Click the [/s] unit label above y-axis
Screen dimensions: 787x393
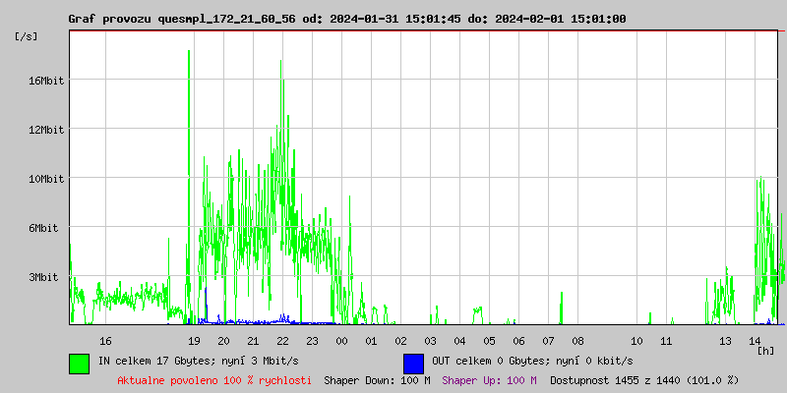28,36
